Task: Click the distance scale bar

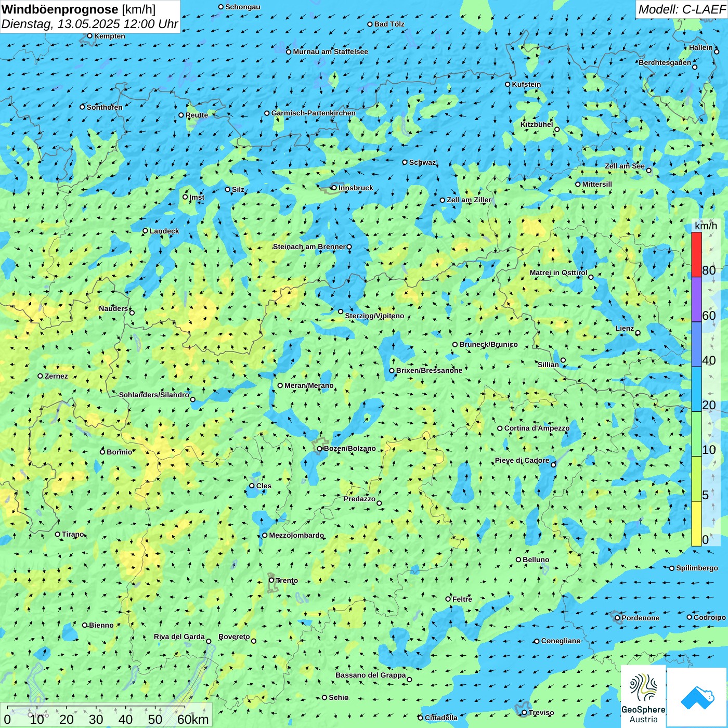Action: [96, 708]
